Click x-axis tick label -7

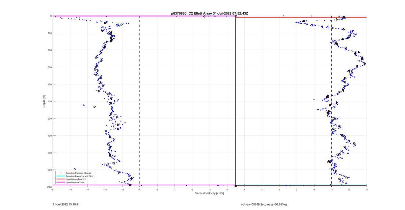[x=175, y=190]
